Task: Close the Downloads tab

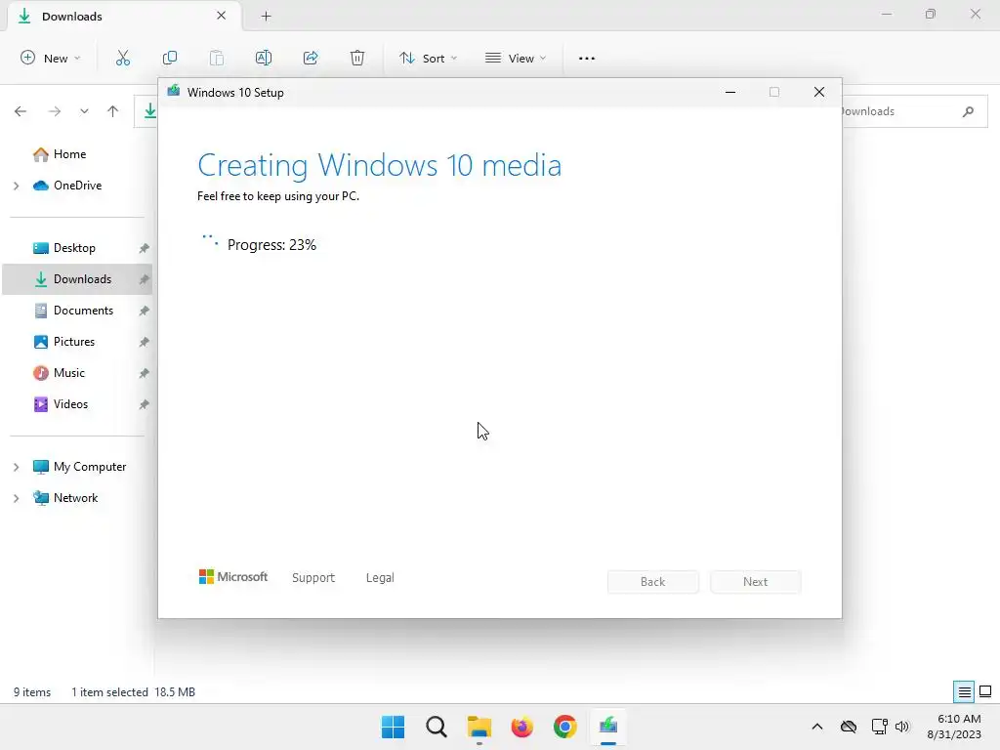Action: [222, 16]
